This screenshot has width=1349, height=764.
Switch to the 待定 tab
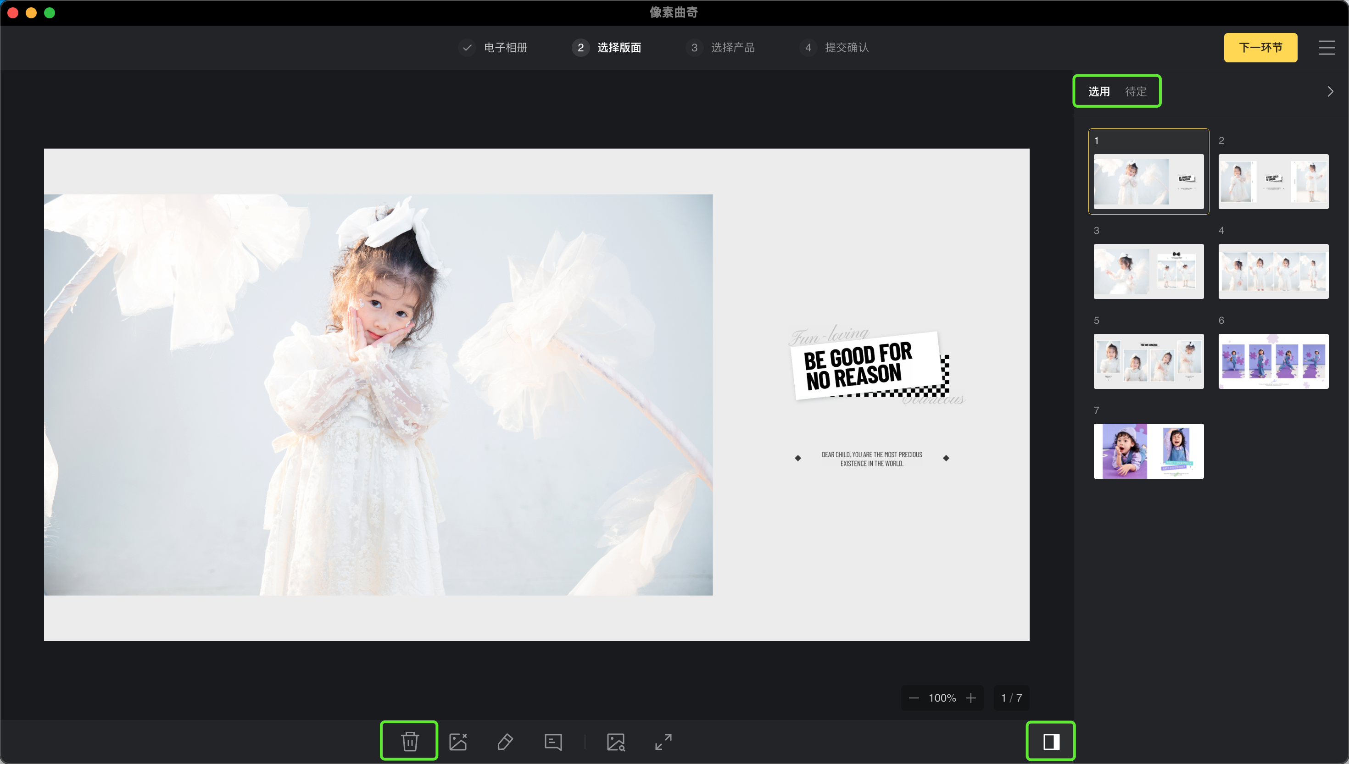1136,92
